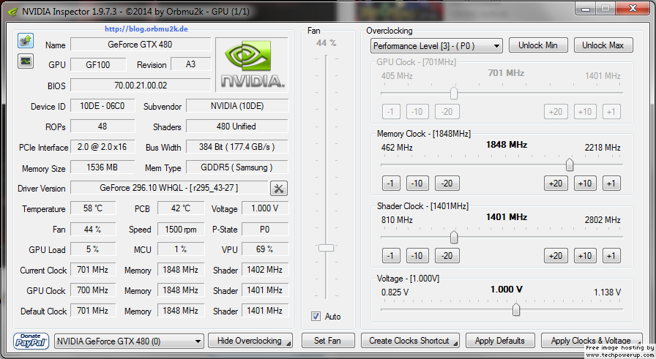
Task: Open driver profile settings wrench icon
Action: pyautogui.click(x=279, y=189)
